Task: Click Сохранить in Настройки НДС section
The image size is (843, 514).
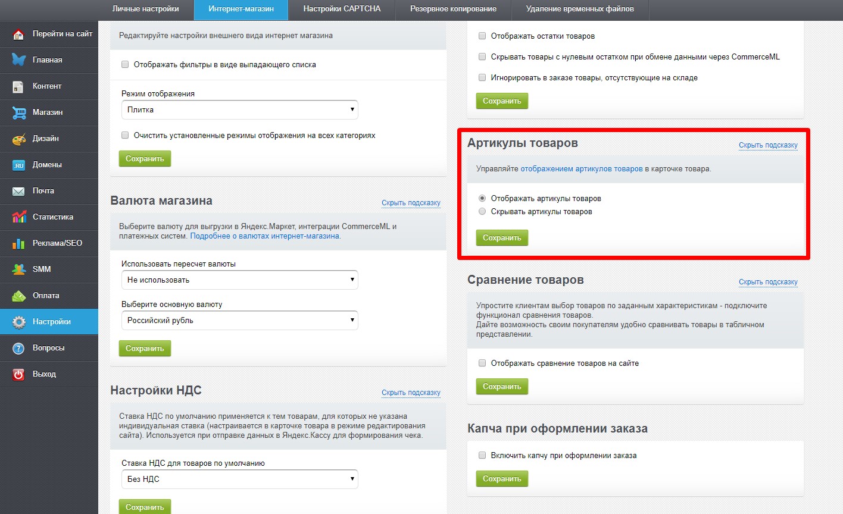Action: coord(145,507)
